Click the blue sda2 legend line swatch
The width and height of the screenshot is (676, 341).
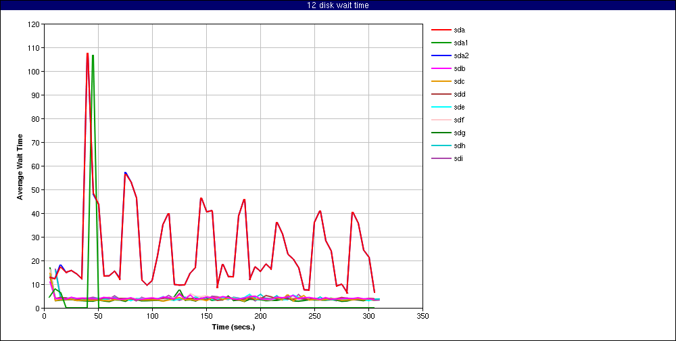[x=440, y=55]
